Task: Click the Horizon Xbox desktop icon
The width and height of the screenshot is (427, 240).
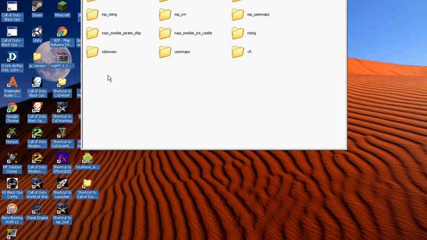Action: coord(12,136)
